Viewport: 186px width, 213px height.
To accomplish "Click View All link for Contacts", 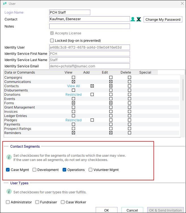I will (74, 86).
